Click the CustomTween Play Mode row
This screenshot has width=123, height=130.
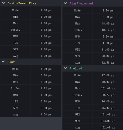pyautogui.click(x=31, y=10)
